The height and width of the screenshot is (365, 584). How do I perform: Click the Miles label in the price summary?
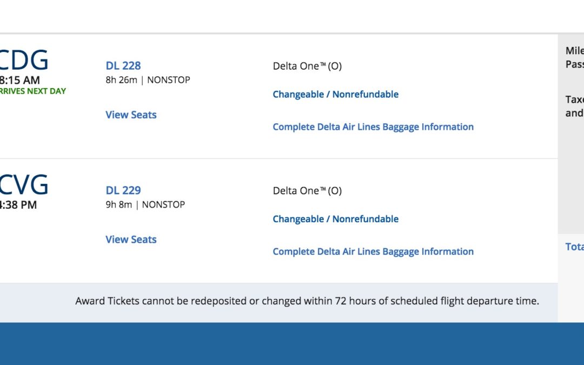point(575,51)
